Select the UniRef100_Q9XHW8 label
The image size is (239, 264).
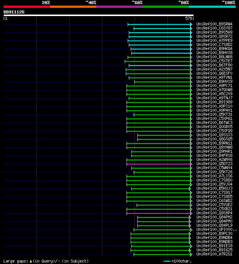[214, 147]
